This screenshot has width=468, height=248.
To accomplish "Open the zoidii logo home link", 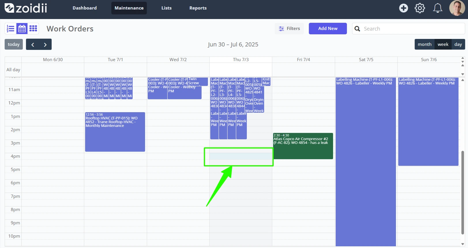I will click(26, 8).
